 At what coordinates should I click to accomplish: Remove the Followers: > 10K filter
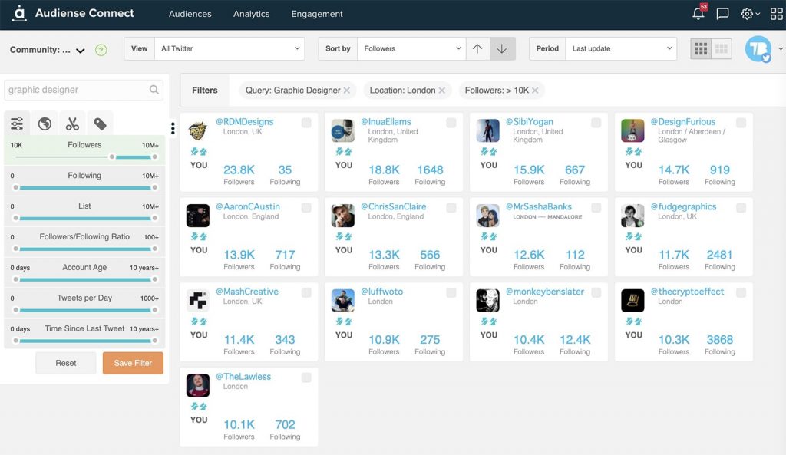[x=535, y=91]
